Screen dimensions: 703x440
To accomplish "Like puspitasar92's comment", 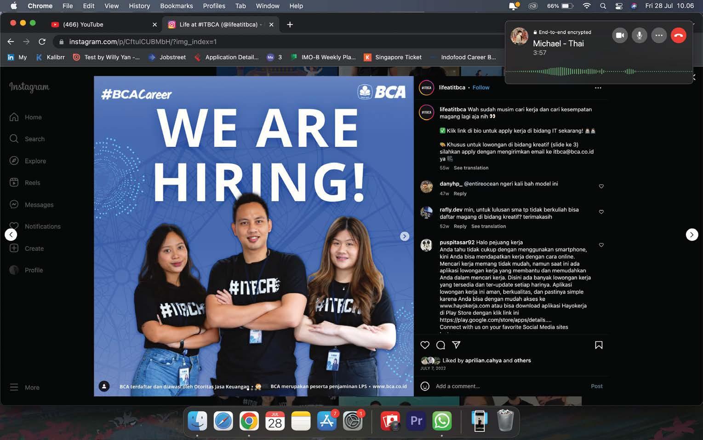I will click(601, 245).
